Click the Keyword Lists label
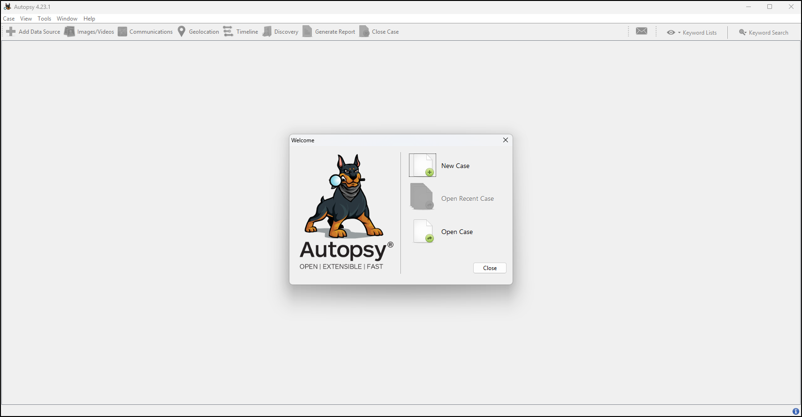This screenshot has width=802, height=417. (699, 33)
